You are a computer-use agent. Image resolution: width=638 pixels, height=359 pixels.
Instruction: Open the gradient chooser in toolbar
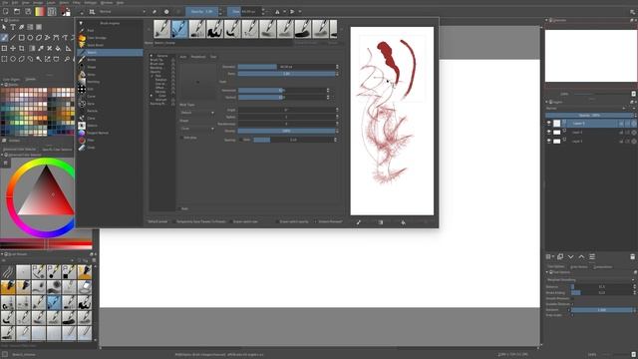pyautogui.click(x=40, y=11)
